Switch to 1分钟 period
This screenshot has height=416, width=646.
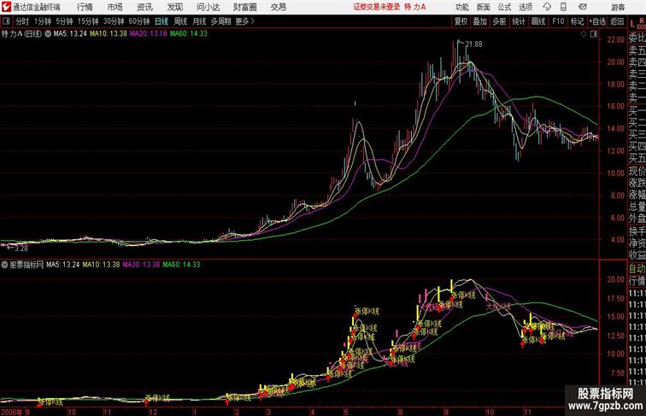click(43, 21)
